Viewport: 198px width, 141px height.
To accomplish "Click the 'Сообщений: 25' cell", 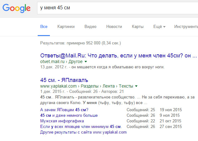I will (x=141, y=110).
